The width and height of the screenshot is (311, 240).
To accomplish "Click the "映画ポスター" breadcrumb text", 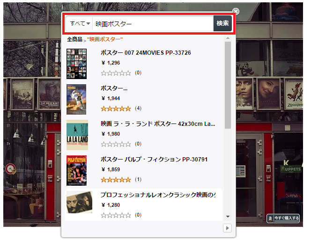I will click(x=105, y=39).
